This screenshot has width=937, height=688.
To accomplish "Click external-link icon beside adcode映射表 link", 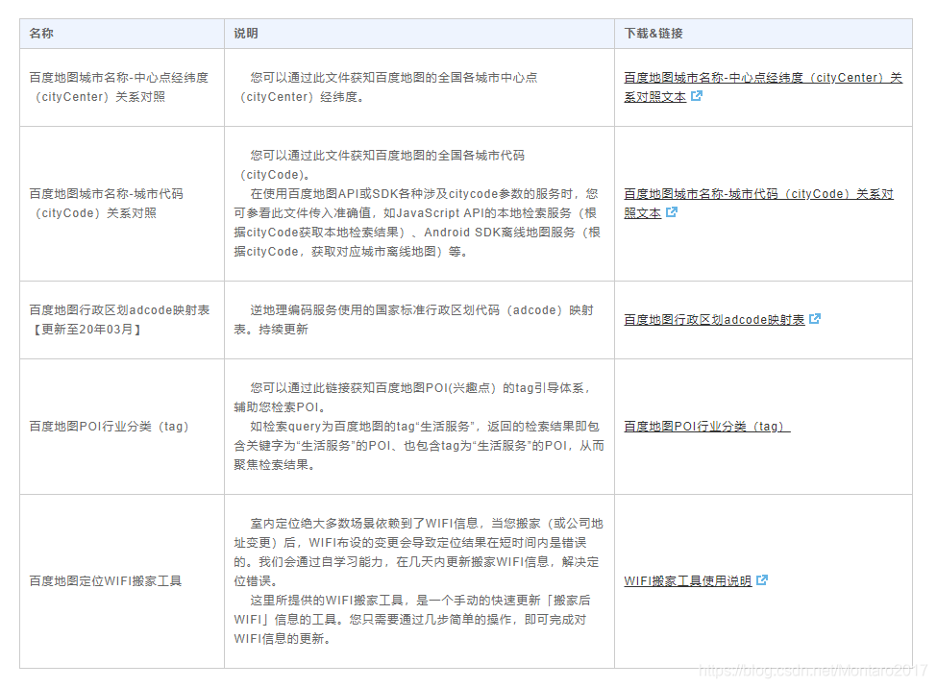I will (815, 319).
